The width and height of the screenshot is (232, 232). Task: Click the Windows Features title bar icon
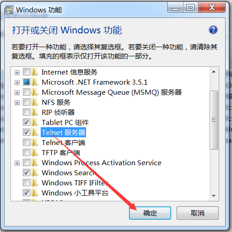point(9,10)
